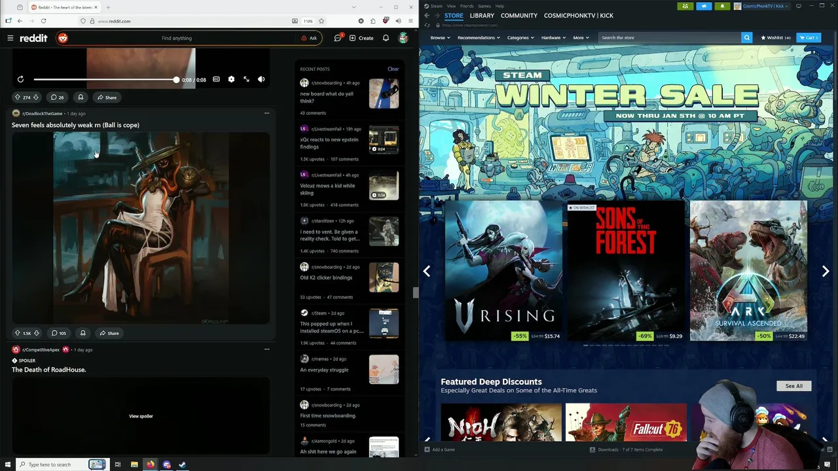838x471 pixels.
Task: Open Steam Cart
Action: tap(809, 38)
